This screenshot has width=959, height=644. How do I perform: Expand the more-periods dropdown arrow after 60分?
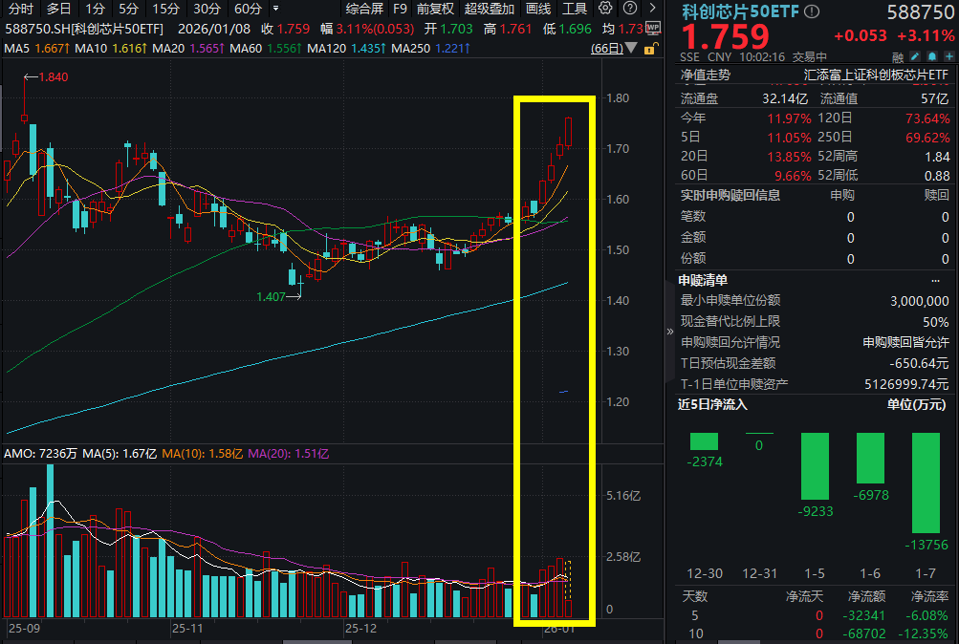coord(275,9)
